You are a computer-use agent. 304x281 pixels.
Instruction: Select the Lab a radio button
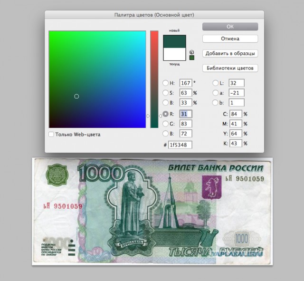[x=215, y=93]
